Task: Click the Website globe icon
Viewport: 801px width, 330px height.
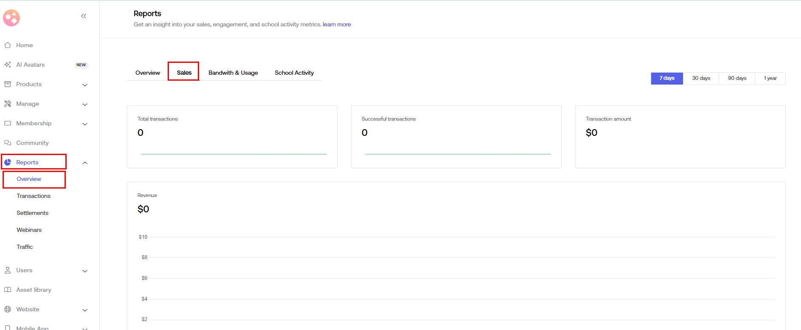Action: (x=8, y=309)
